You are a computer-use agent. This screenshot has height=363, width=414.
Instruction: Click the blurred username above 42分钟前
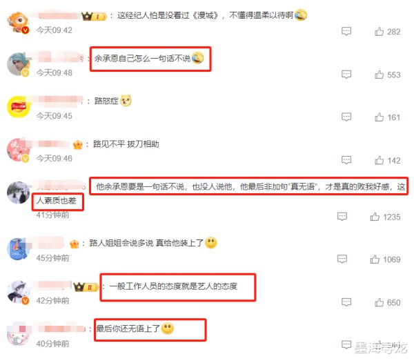tap(54, 286)
